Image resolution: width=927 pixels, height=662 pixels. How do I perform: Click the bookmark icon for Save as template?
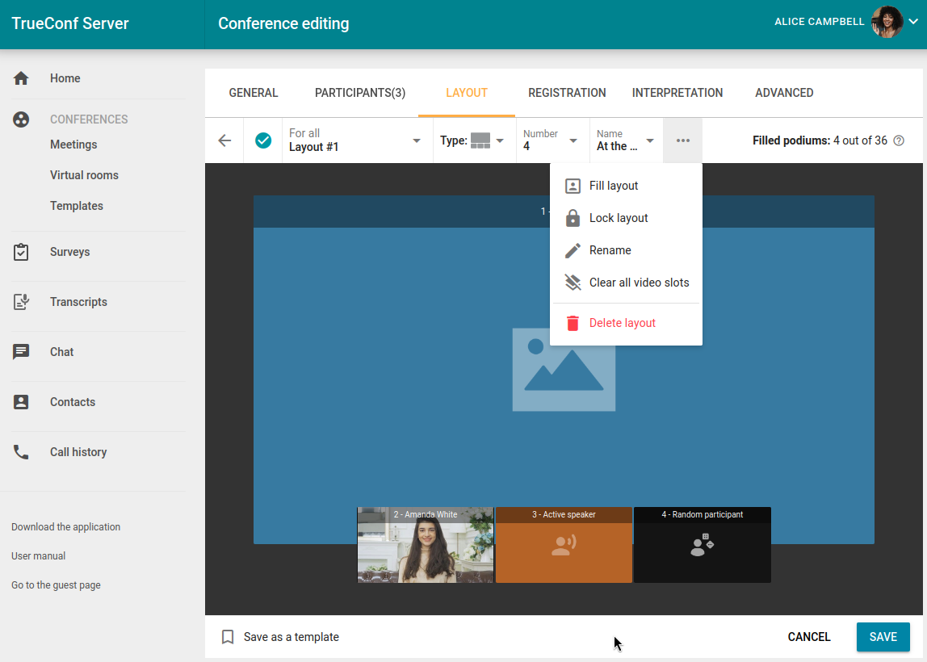(x=228, y=637)
